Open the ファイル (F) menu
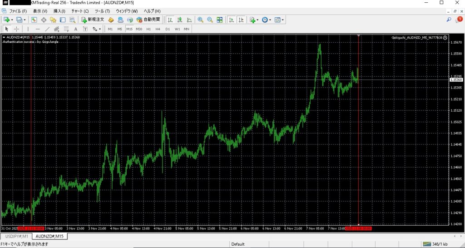Image resolution: width=465 pixels, height=248 pixels. pos(18,11)
